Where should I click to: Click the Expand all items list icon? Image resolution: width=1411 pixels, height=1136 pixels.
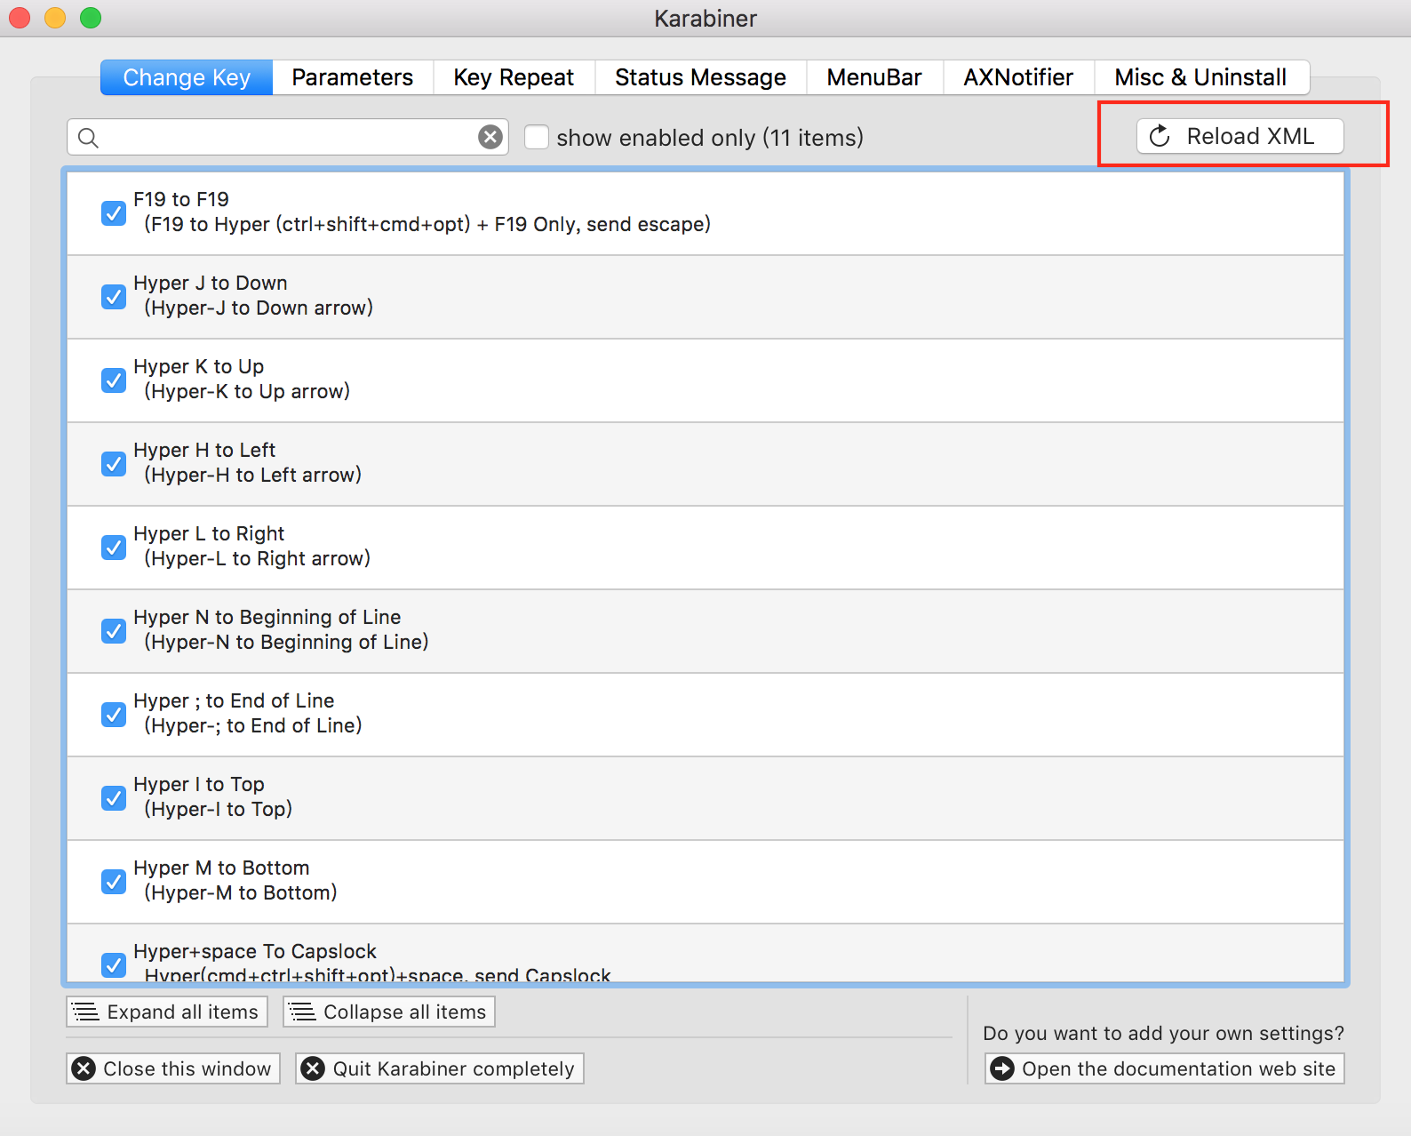[85, 1012]
